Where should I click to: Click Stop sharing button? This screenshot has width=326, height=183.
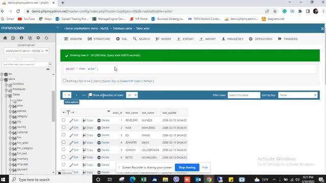(187, 167)
